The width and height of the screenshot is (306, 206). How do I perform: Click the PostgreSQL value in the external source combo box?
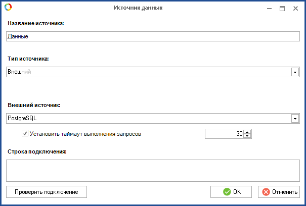[x=22, y=118]
